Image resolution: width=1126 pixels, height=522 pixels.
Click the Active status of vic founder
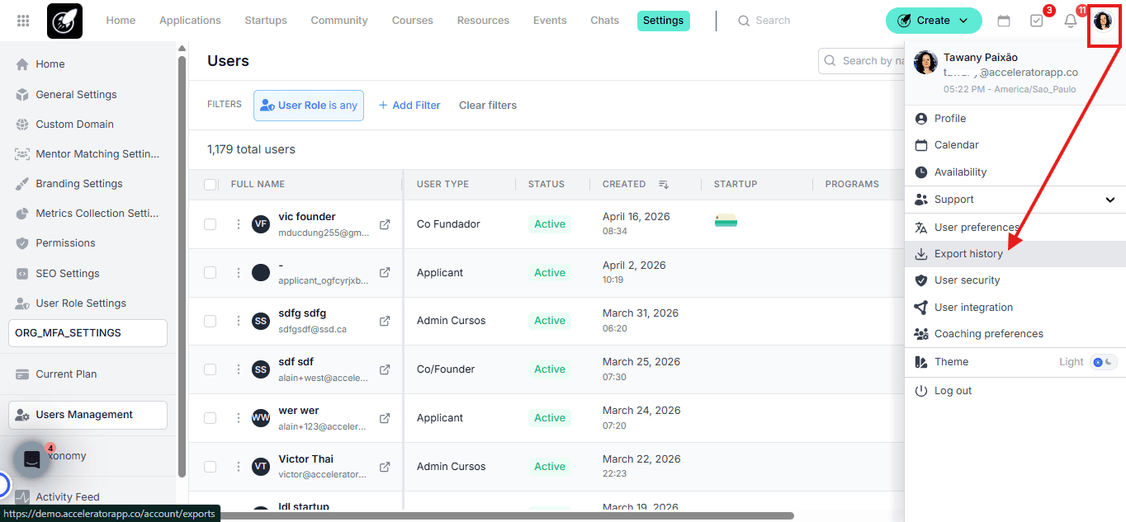click(550, 224)
